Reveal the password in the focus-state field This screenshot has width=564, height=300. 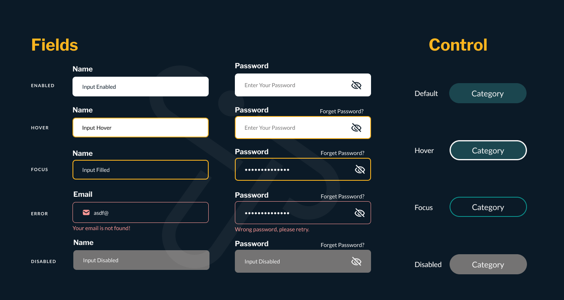tap(359, 170)
